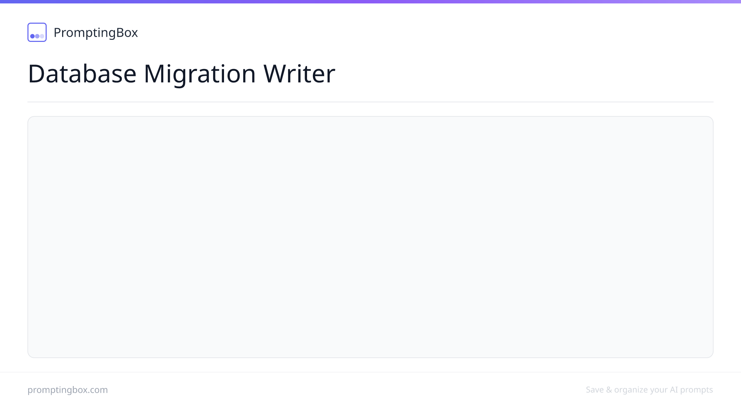Click the Box part of PromptingBox name
The image size is (741, 412).
[x=127, y=33]
